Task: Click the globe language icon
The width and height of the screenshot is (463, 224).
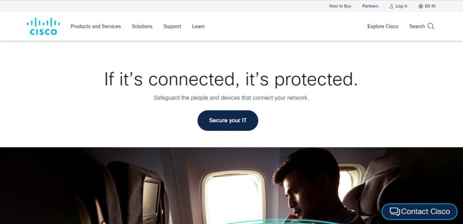Action: click(x=421, y=6)
